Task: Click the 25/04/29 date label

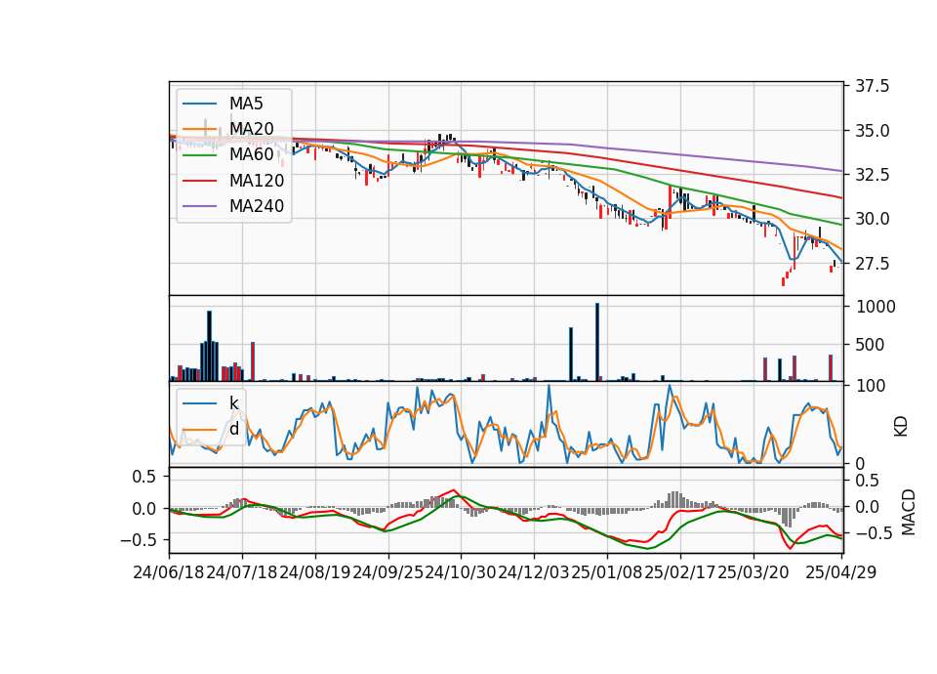Action: pyautogui.click(x=840, y=572)
